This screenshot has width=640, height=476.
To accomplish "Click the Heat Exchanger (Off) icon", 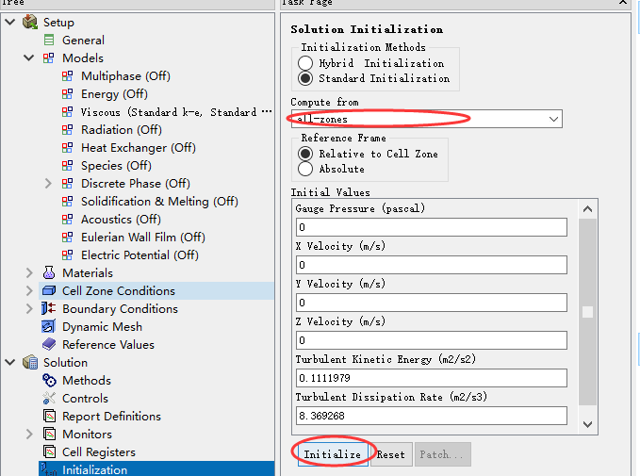I will [67, 147].
